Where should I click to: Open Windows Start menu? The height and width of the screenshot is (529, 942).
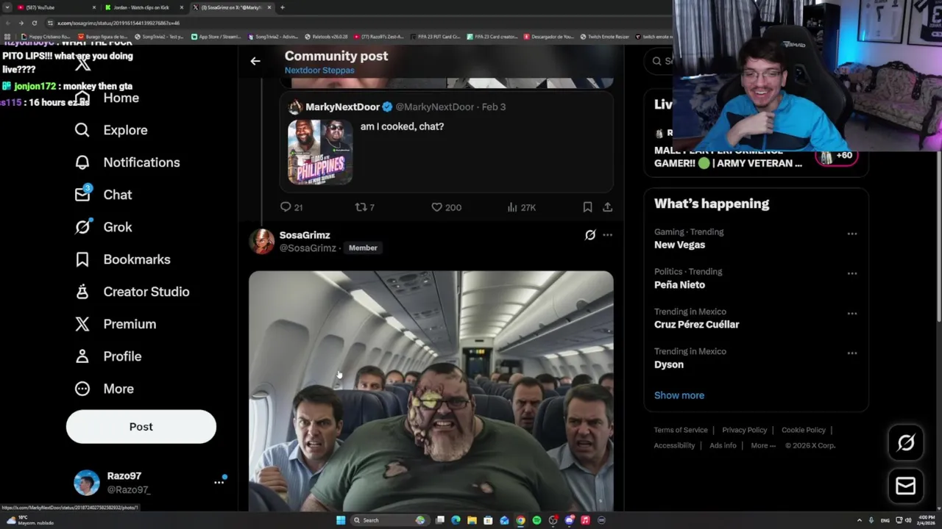click(341, 520)
